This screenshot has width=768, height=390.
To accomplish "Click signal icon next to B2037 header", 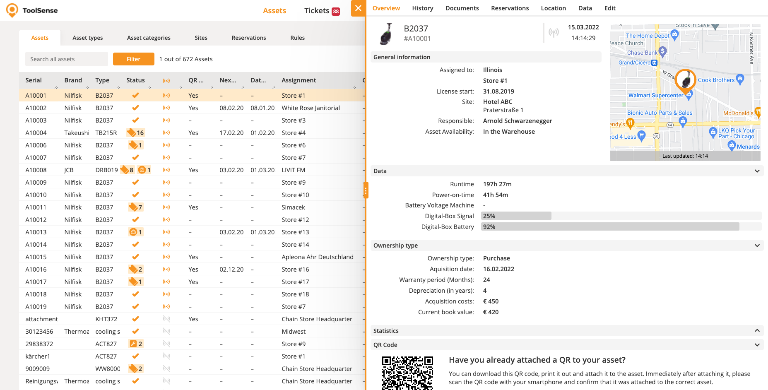I will (x=554, y=33).
